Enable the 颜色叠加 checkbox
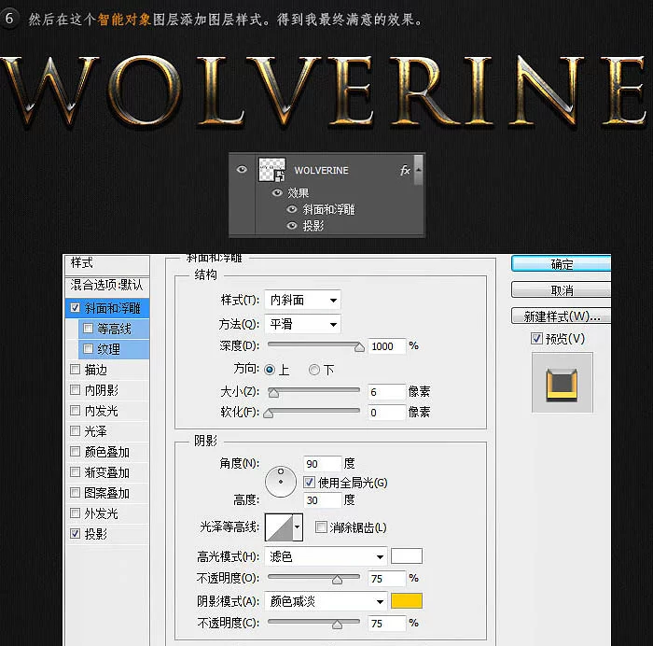653x646 pixels. pyautogui.click(x=75, y=452)
